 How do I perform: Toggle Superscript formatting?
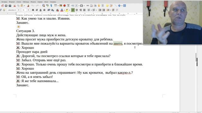click(49, 10)
